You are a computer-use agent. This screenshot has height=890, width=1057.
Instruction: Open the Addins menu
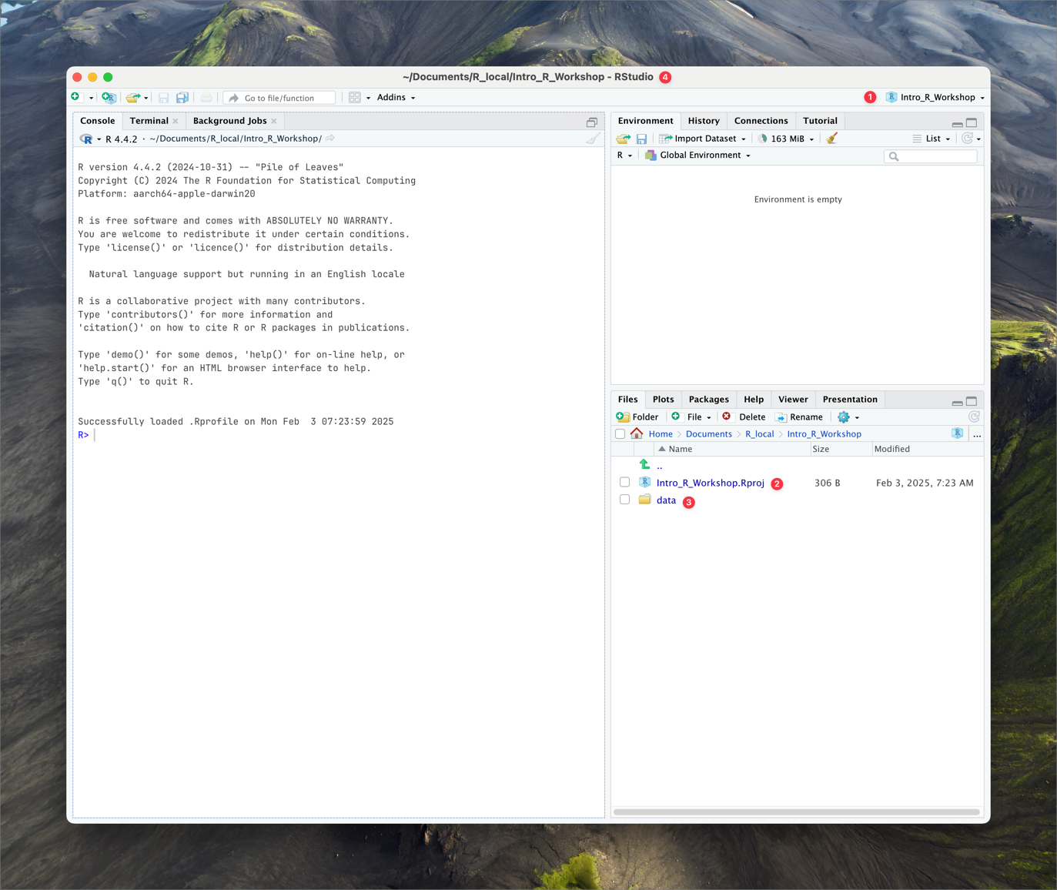coord(396,98)
